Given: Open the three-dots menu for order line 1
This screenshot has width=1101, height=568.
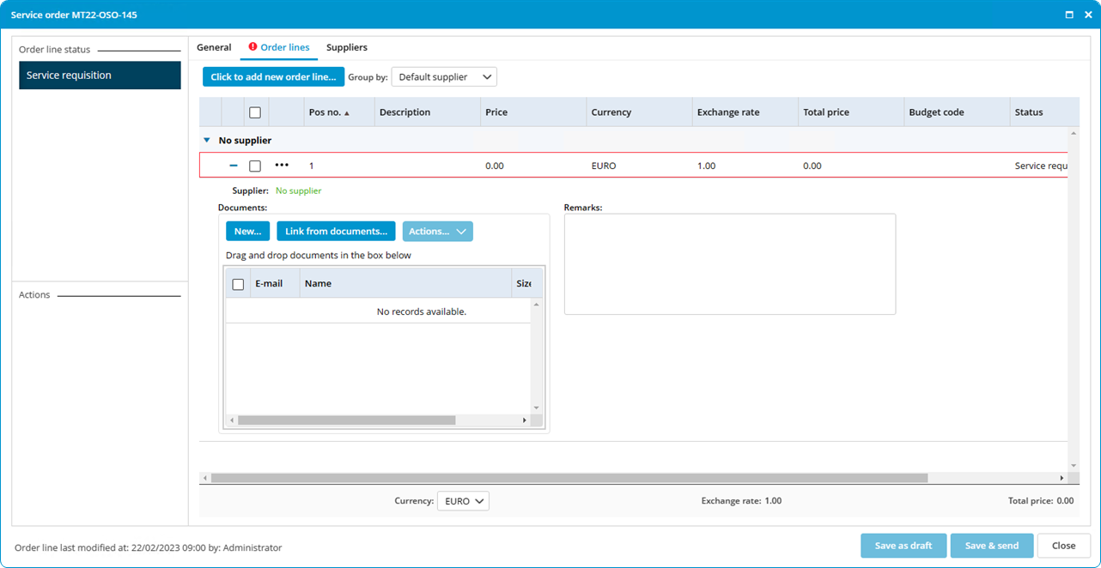Looking at the screenshot, I should point(282,165).
